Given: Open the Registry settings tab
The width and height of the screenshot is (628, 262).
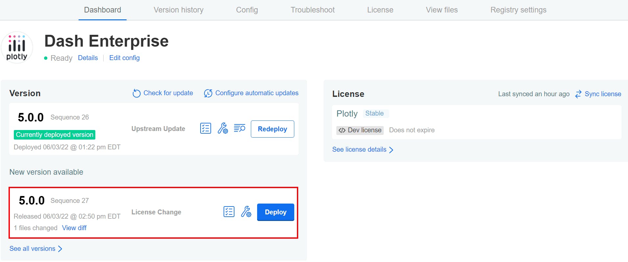Looking at the screenshot, I should (519, 10).
